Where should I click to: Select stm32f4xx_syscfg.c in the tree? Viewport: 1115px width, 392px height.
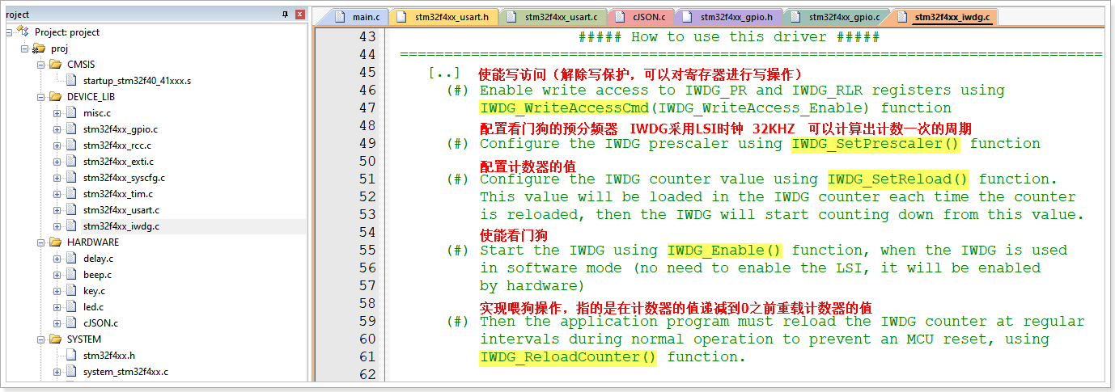click(124, 178)
